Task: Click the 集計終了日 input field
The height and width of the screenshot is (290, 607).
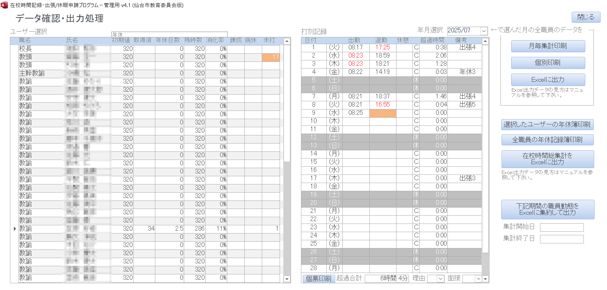Action: (x=562, y=239)
